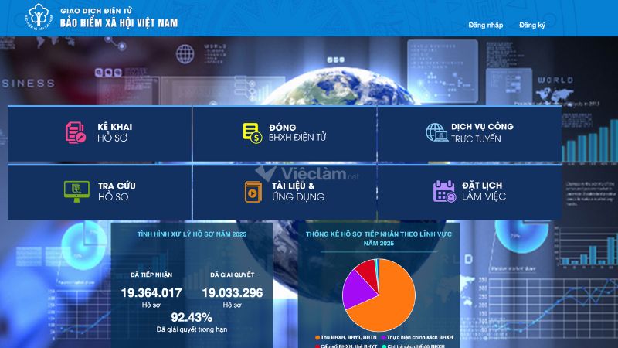This screenshot has height=348, width=618.
Task: Click the 19.364.017 received records figure
Action: [151, 292]
